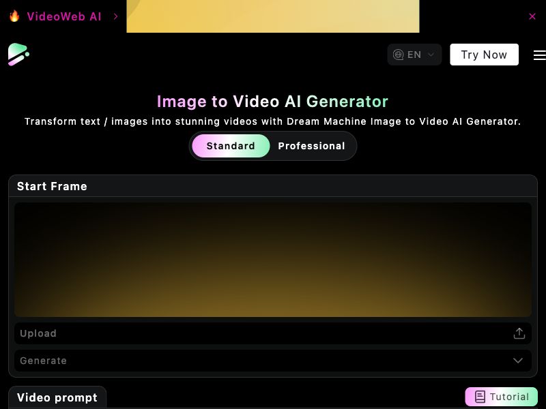This screenshot has height=409, width=546.
Task: Switch to Professional mode
Action: pos(311,145)
